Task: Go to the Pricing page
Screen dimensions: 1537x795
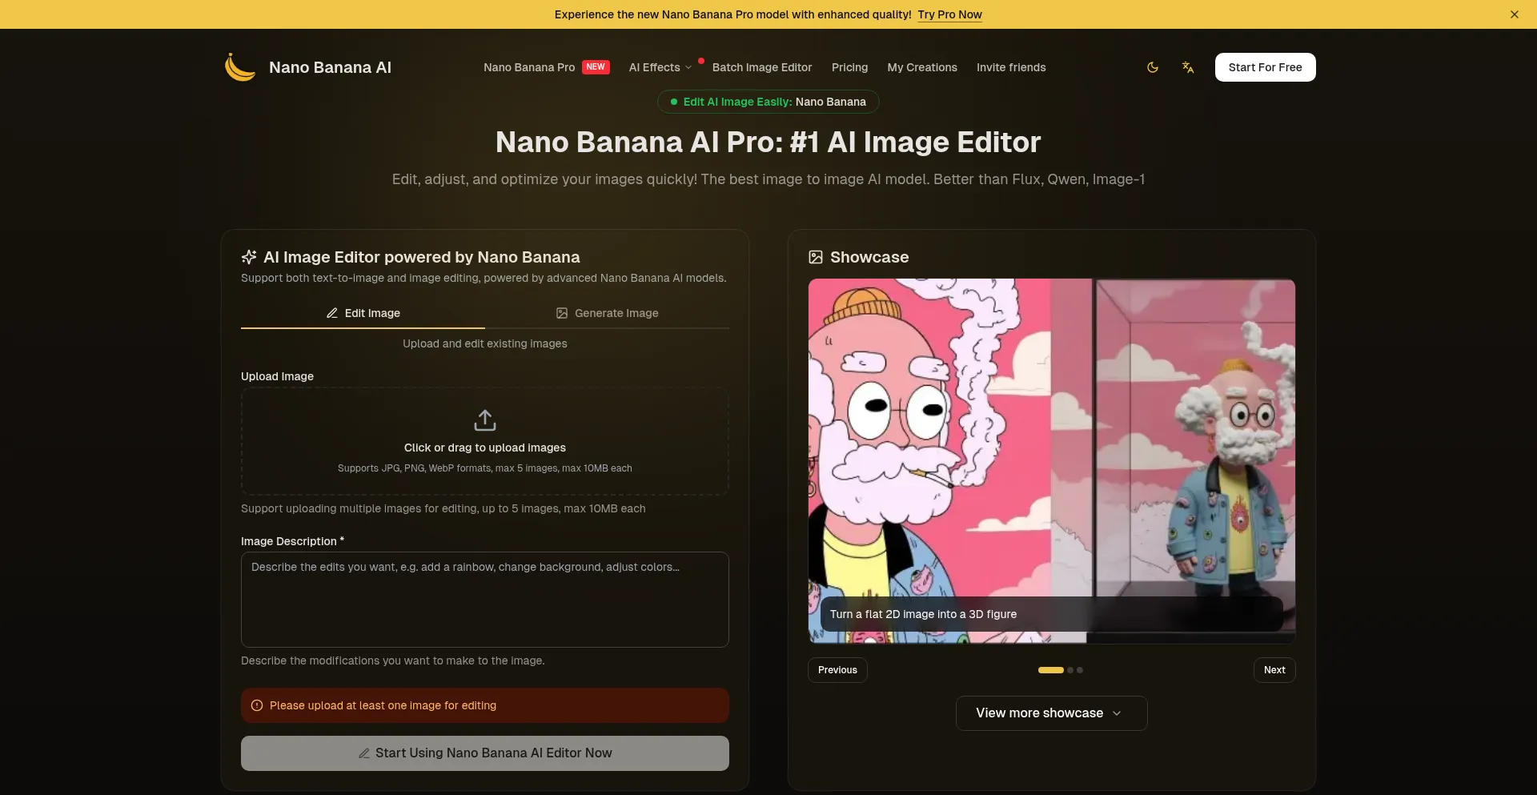Action: (849, 67)
